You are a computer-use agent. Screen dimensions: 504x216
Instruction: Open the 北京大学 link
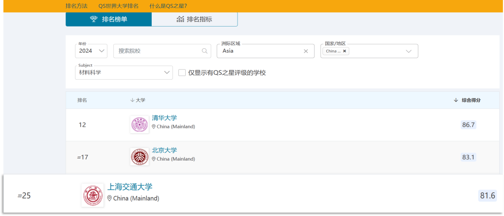click(164, 150)
